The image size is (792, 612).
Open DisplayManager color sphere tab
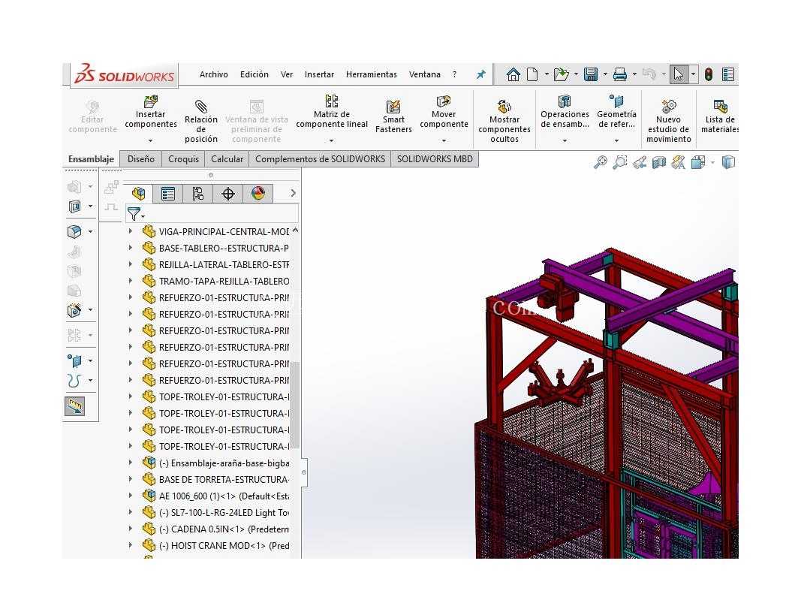click(x=258, y=194)
